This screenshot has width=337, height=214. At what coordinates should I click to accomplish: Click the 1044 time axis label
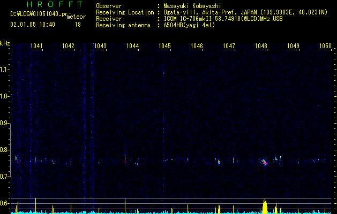(133, 46)
